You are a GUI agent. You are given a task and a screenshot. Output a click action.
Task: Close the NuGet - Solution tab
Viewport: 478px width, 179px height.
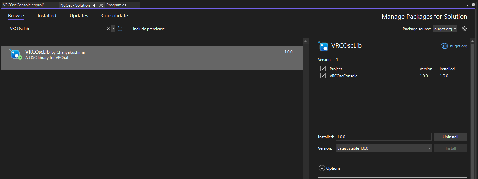click(x=101, y=5)
